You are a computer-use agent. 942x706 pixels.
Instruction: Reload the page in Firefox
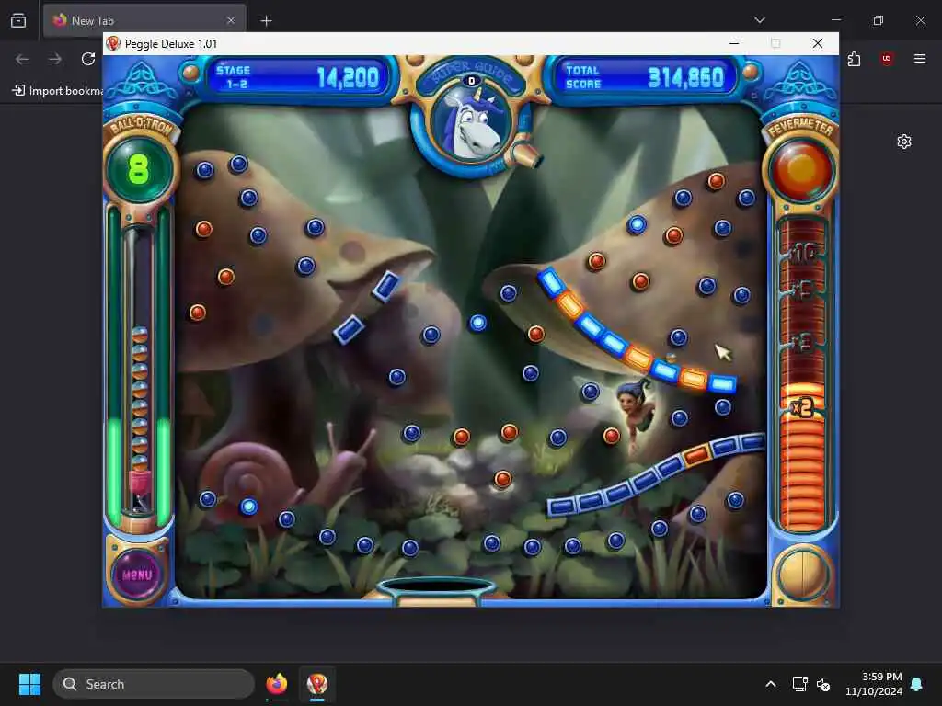click(88, 59)
